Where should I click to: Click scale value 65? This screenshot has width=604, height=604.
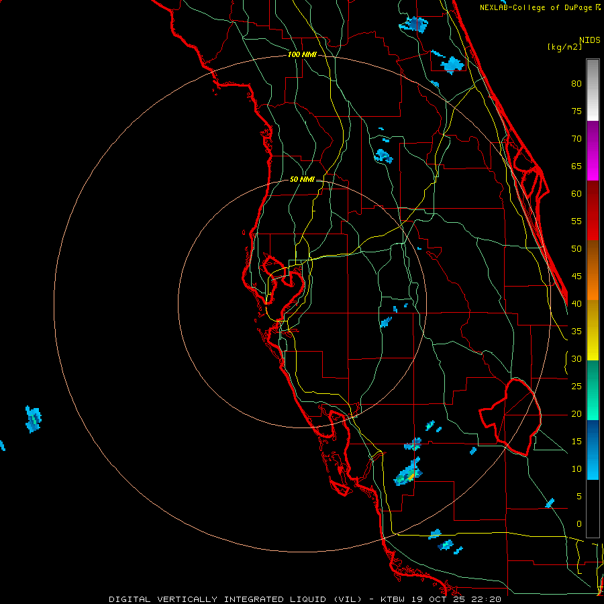(x=576, y=166)
